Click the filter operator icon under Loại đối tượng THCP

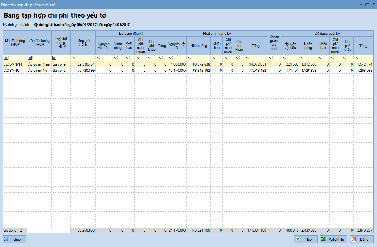tap(54, 58)
